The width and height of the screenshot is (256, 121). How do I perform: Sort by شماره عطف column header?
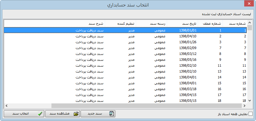coord(210,24)
